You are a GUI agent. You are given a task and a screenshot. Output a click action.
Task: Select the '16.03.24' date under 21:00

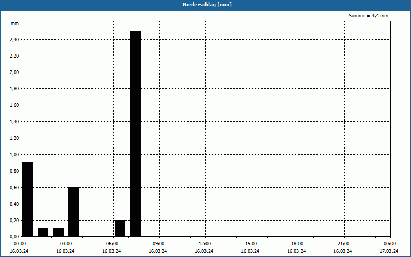point(343,251)
